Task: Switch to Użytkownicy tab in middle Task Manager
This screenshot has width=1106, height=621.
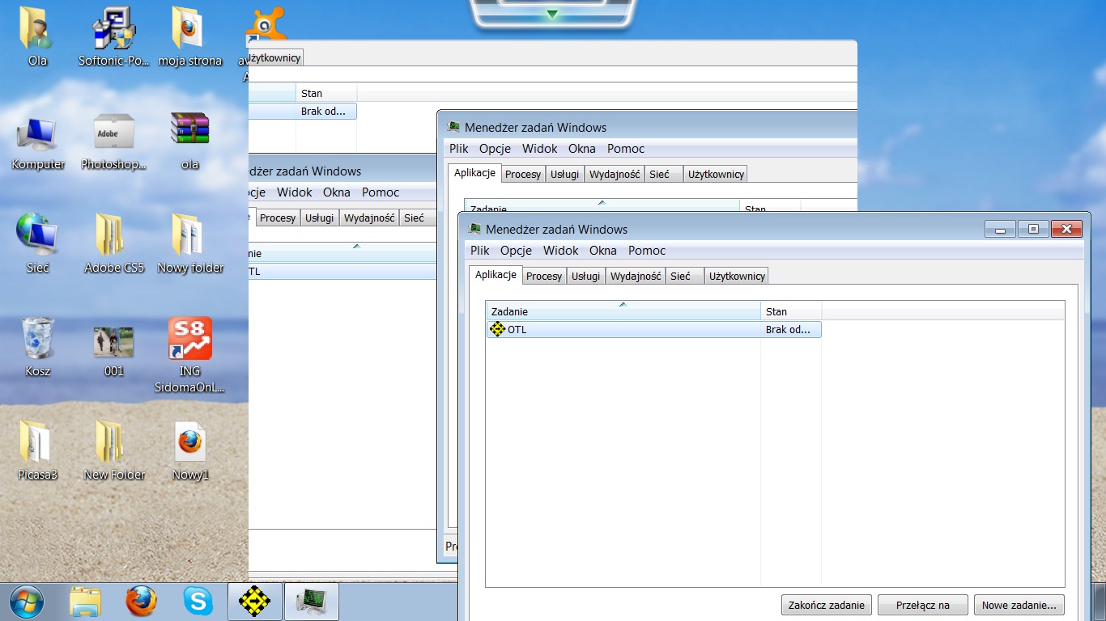Action: [x=716, y=174]
